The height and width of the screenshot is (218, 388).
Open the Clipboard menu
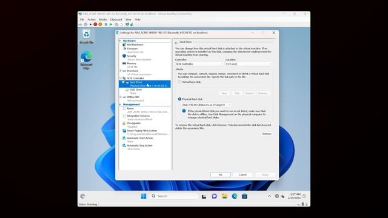[x=116, y=19]
